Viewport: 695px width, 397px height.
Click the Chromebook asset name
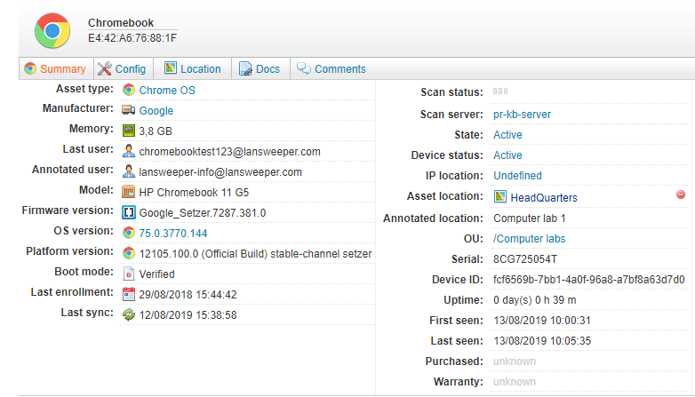121,22
